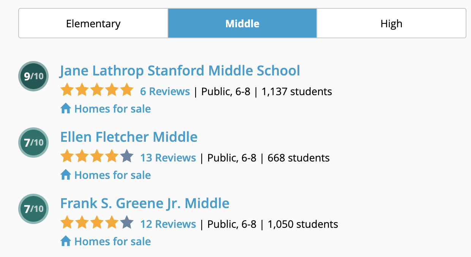Click house icon under Frank S. Greene Jr. Middle
The image size is (471, 257).
66,241
